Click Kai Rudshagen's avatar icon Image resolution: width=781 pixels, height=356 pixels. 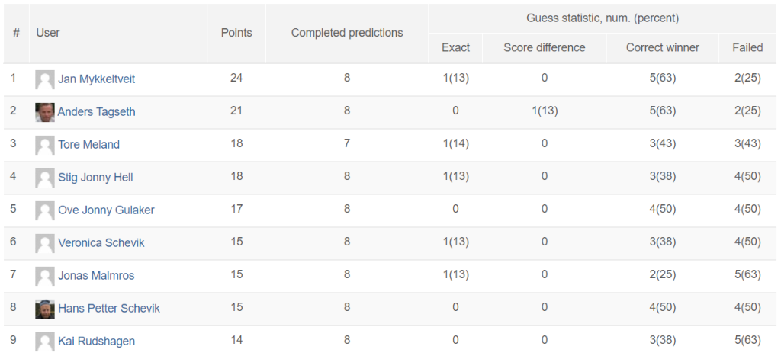pos(45,342)
